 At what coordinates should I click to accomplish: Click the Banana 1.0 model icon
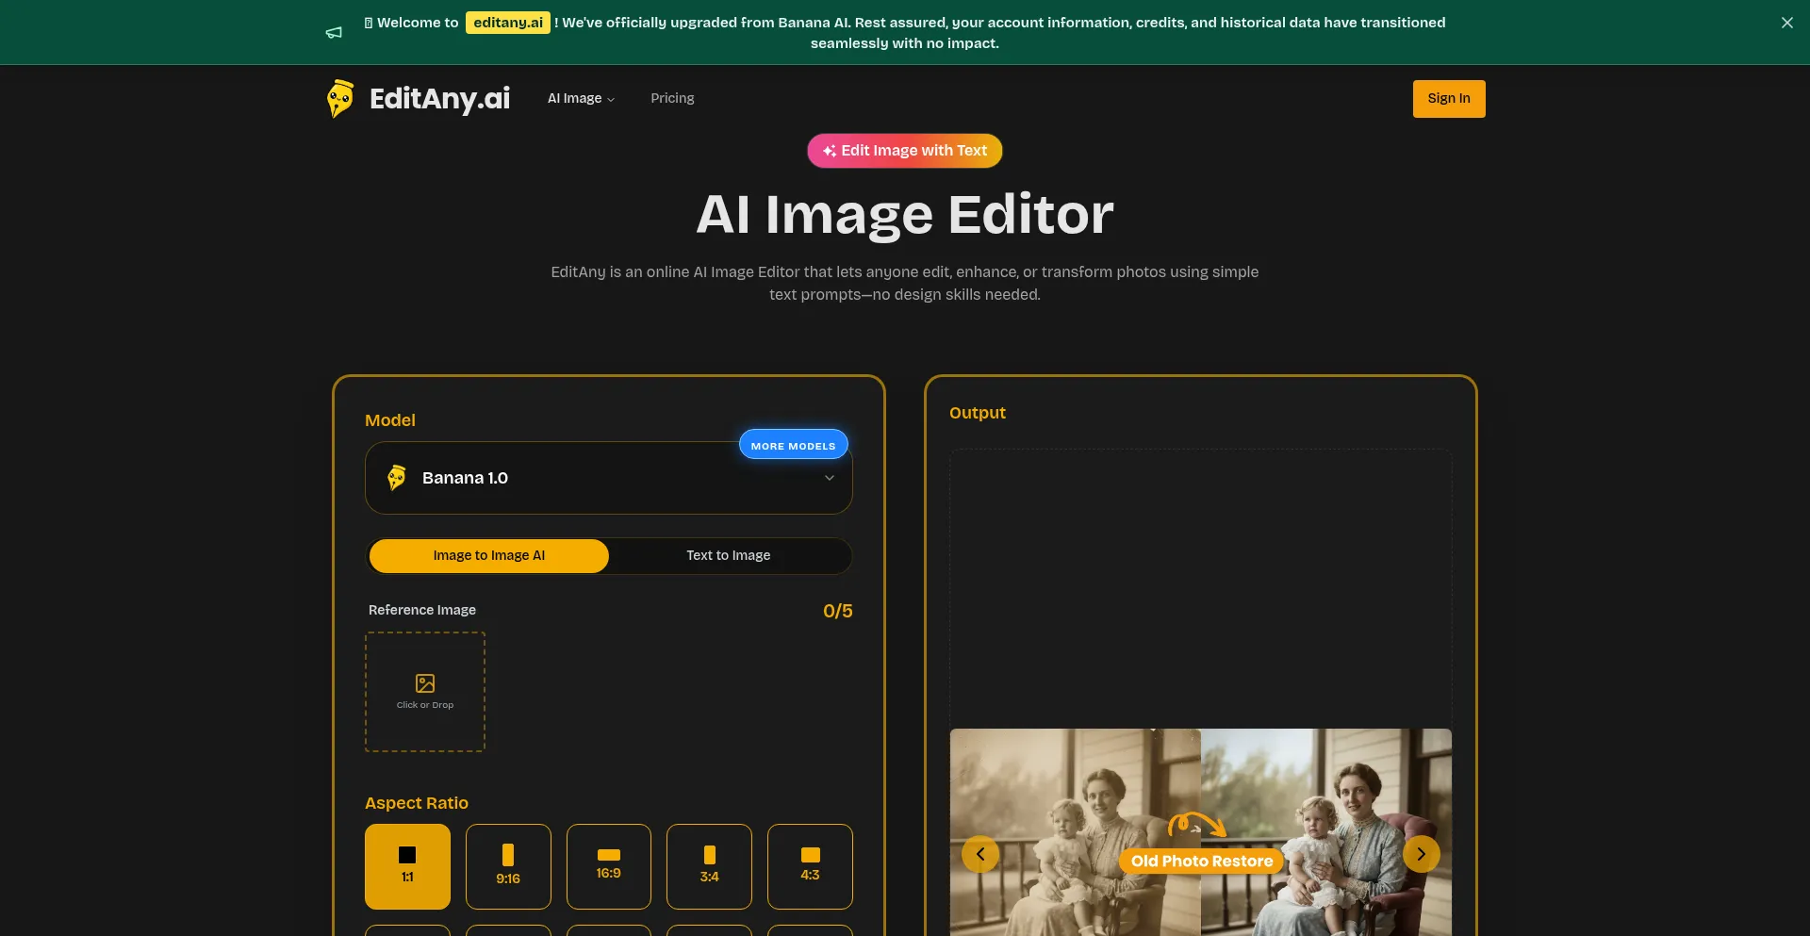click(x=397, y=478)
